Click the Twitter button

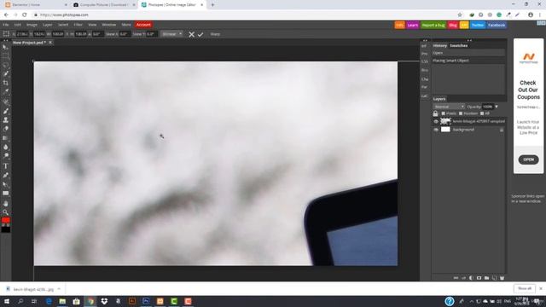(x=478, y=25)
